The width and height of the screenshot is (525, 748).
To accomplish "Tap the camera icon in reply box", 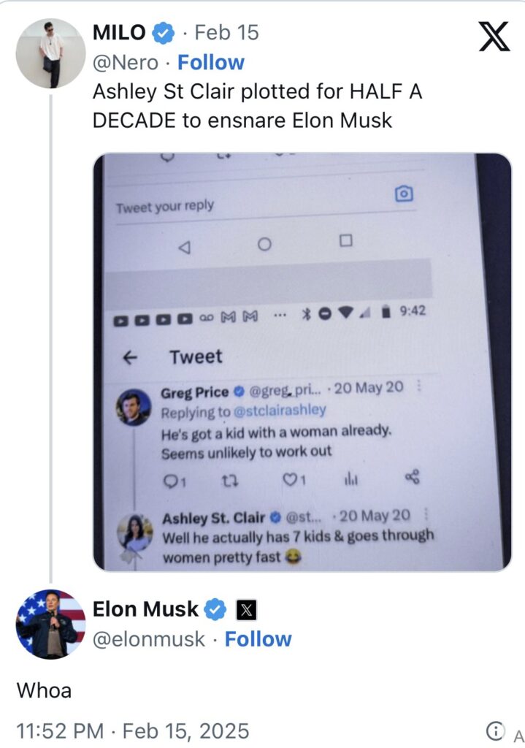I will tap(404, 194).
